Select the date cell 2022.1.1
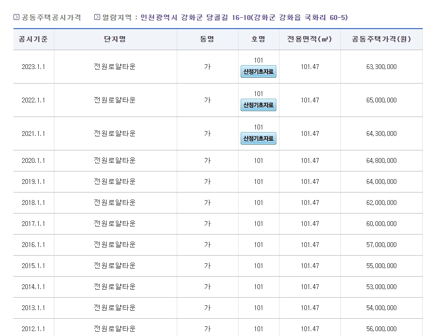 pyautogui.click(x=33, y=100)
